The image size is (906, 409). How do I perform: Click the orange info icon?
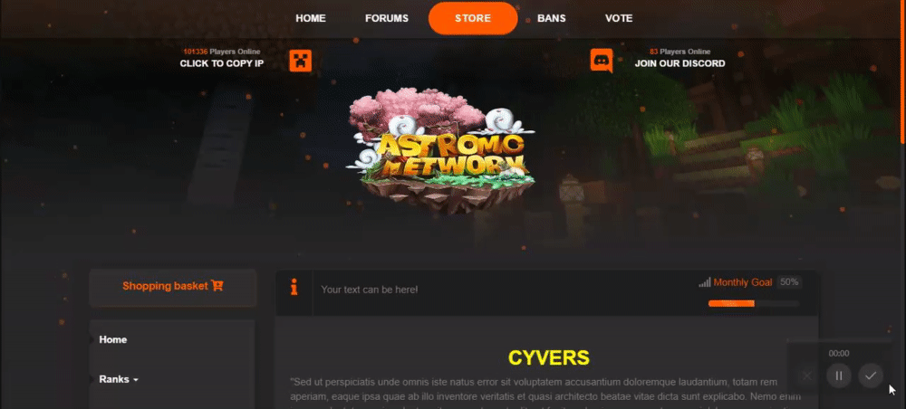(294, 287)
